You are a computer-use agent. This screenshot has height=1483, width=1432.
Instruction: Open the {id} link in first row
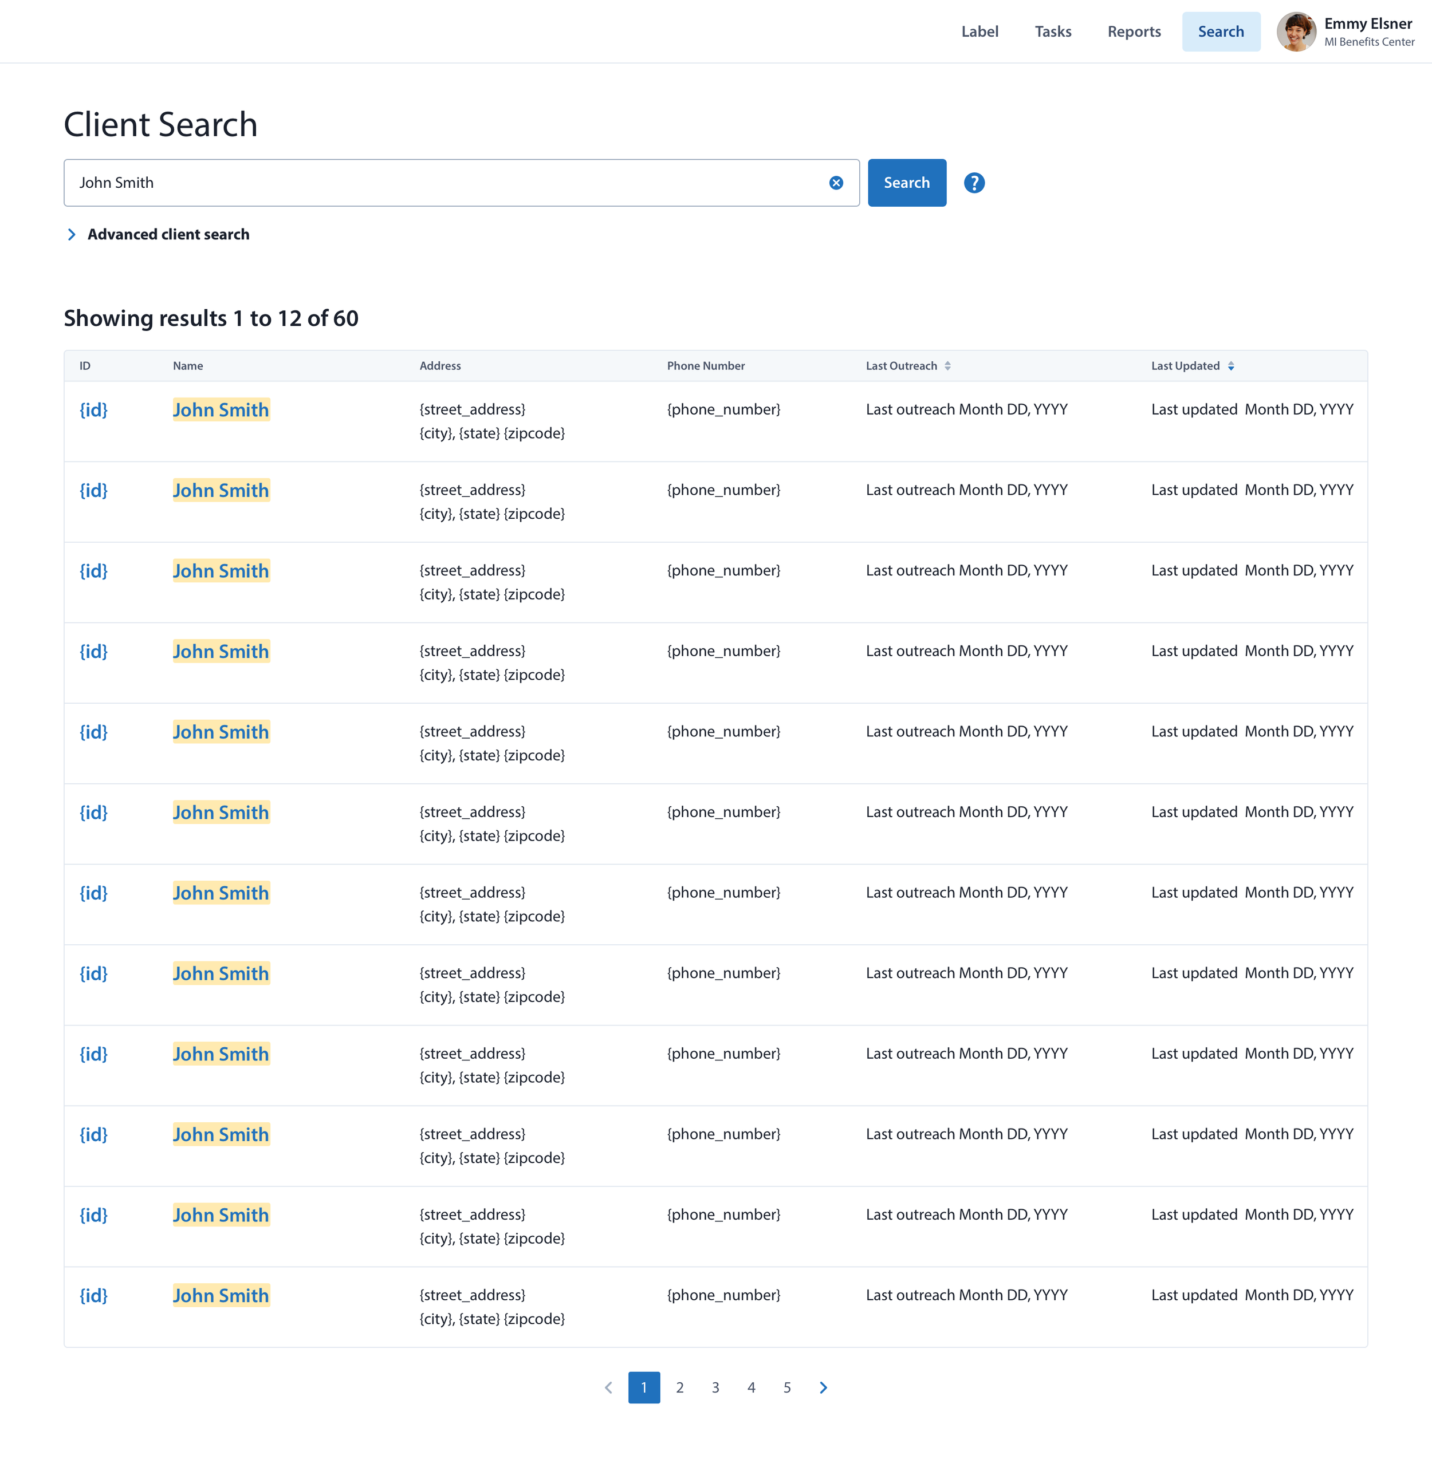tap(94, 410)
